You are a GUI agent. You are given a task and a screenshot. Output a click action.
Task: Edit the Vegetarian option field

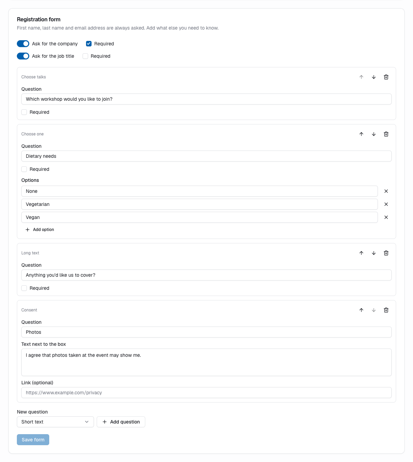pos(200,204)
